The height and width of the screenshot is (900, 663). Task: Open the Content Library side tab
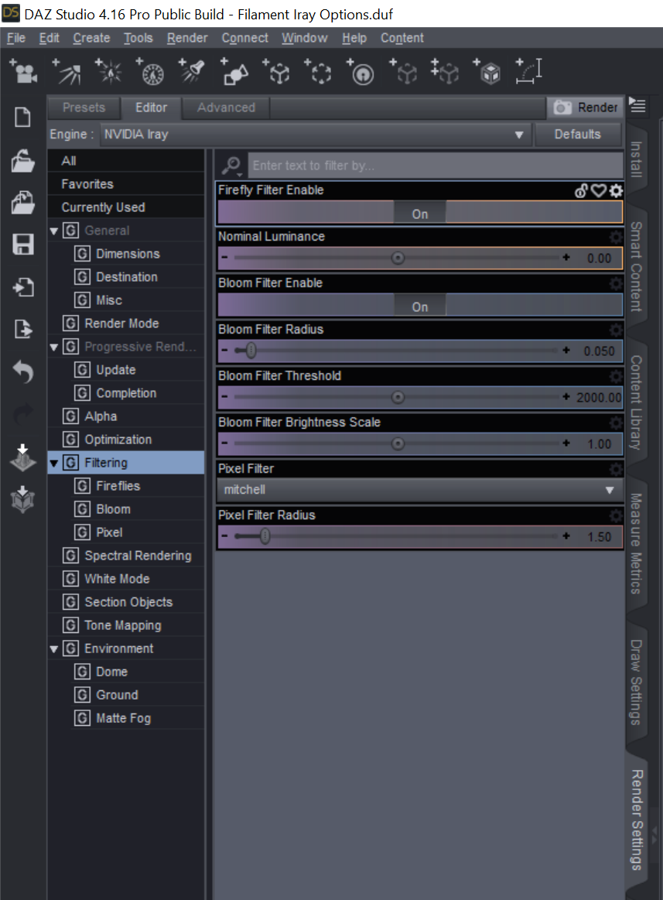tap(636, 402)
